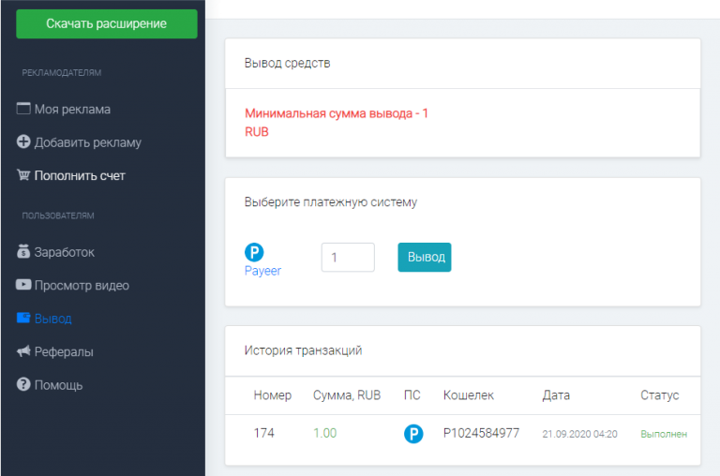The height and width of the screenshot is (476, 720).
Task: Click the cart icon beside Пополнить счет
Action: pos(24,175)
